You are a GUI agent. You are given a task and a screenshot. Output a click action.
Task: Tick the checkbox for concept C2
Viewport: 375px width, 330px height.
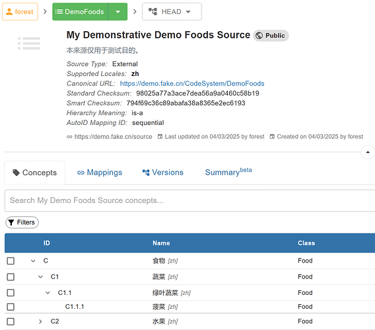(11, 321)
